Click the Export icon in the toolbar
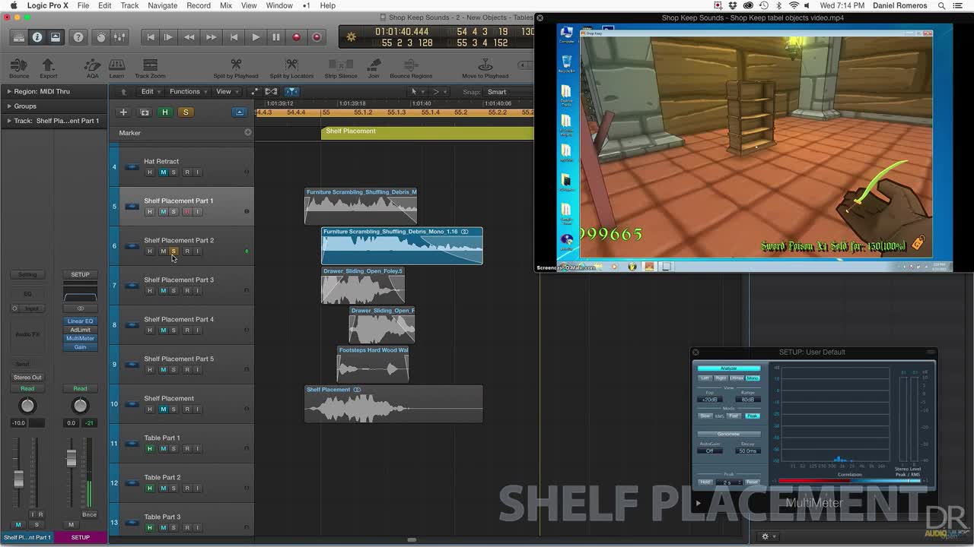 point(47,67)
